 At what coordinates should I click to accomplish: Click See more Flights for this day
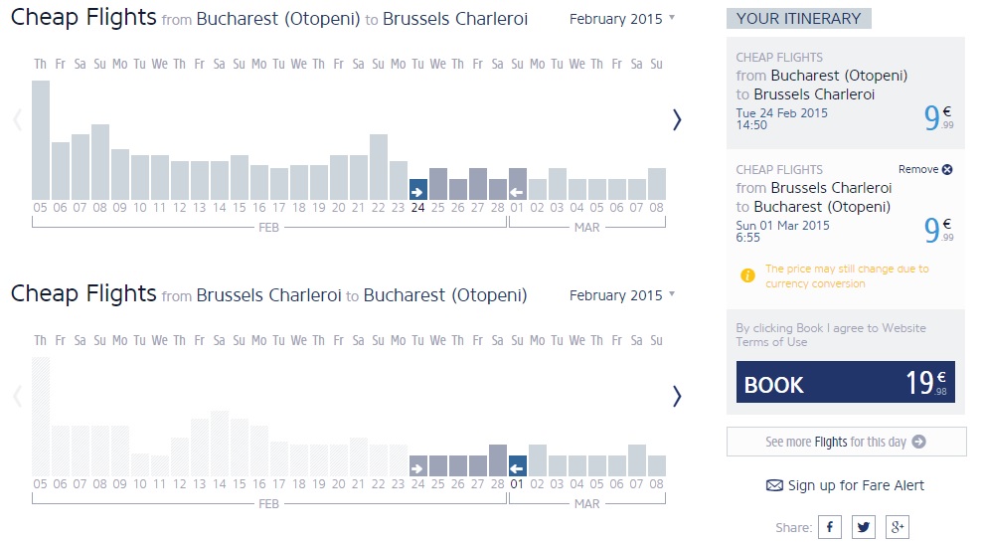846,442
